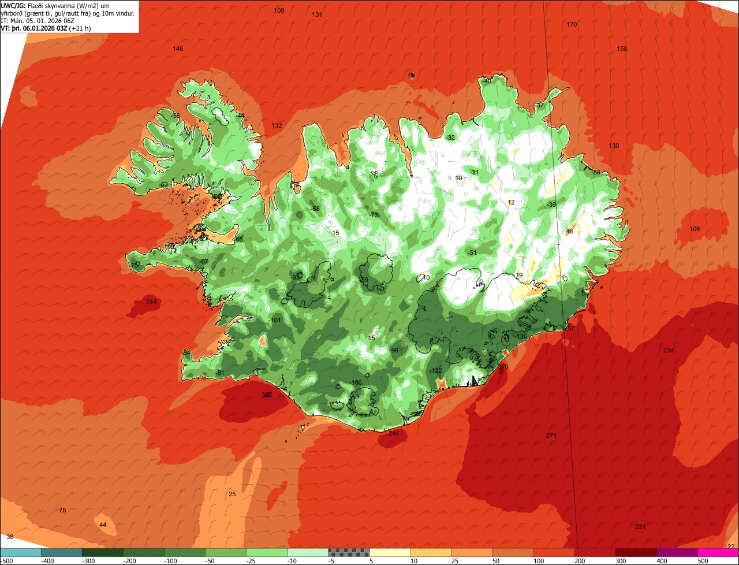
Task: Select the value '-122' near Vatnajökull
Action: 436,370
